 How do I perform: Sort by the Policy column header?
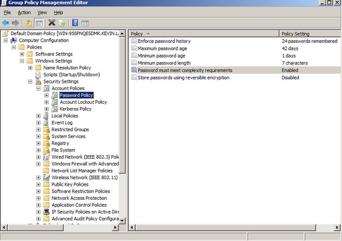(204, 34)
